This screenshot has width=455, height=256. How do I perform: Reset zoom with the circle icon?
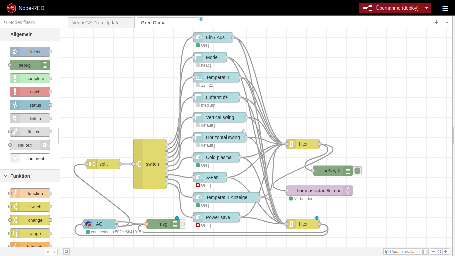point(439,252)
